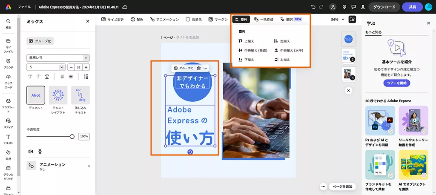Adjust the 不透明度 opacity slider handle
436x195 pixels.
pyautogui.click(x=72, y=137)
